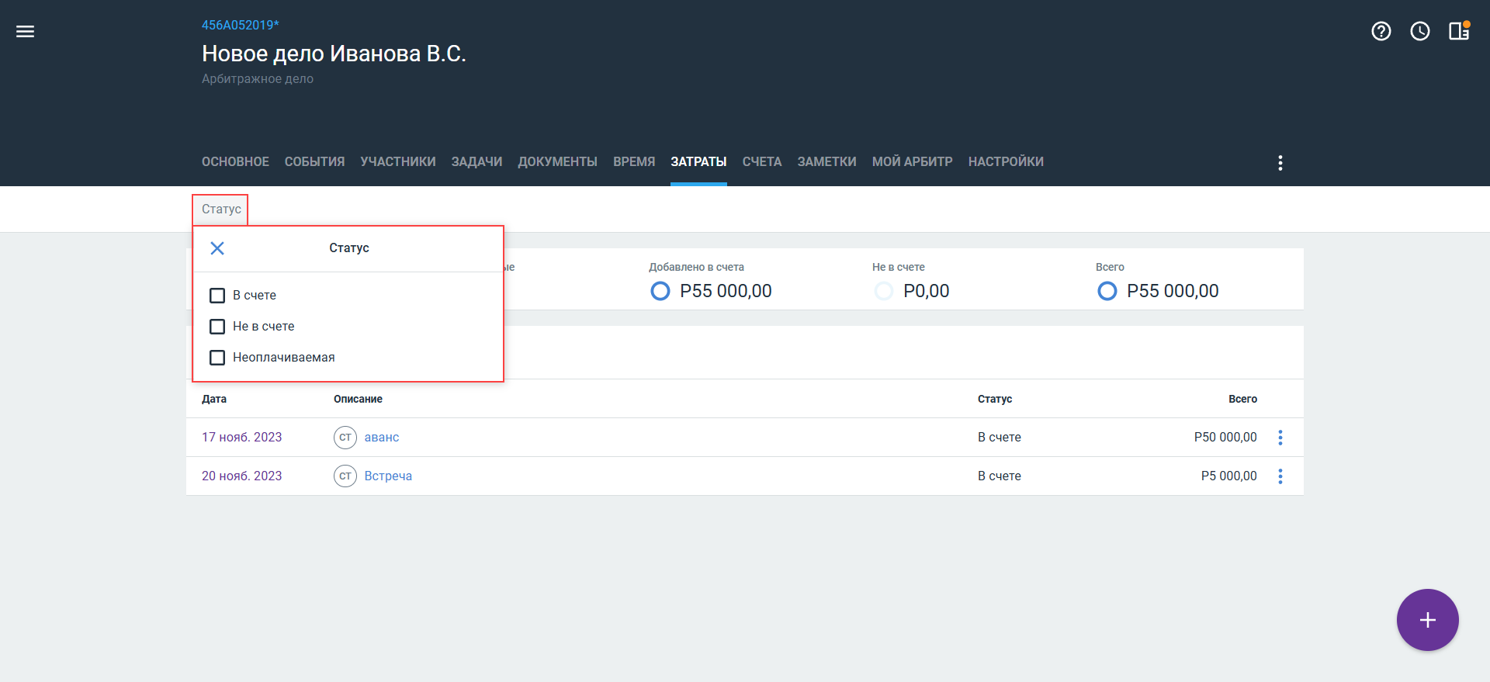Open the Встреча expense link
Viewport: 1490px width, 682px height.
[388, 476]
